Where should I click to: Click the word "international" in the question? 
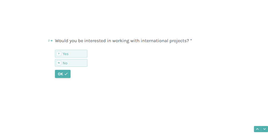click(x=154, y=41)
